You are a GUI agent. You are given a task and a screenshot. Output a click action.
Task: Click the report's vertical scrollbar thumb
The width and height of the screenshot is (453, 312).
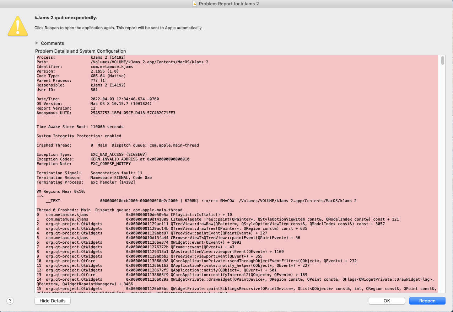coord(443,61)
